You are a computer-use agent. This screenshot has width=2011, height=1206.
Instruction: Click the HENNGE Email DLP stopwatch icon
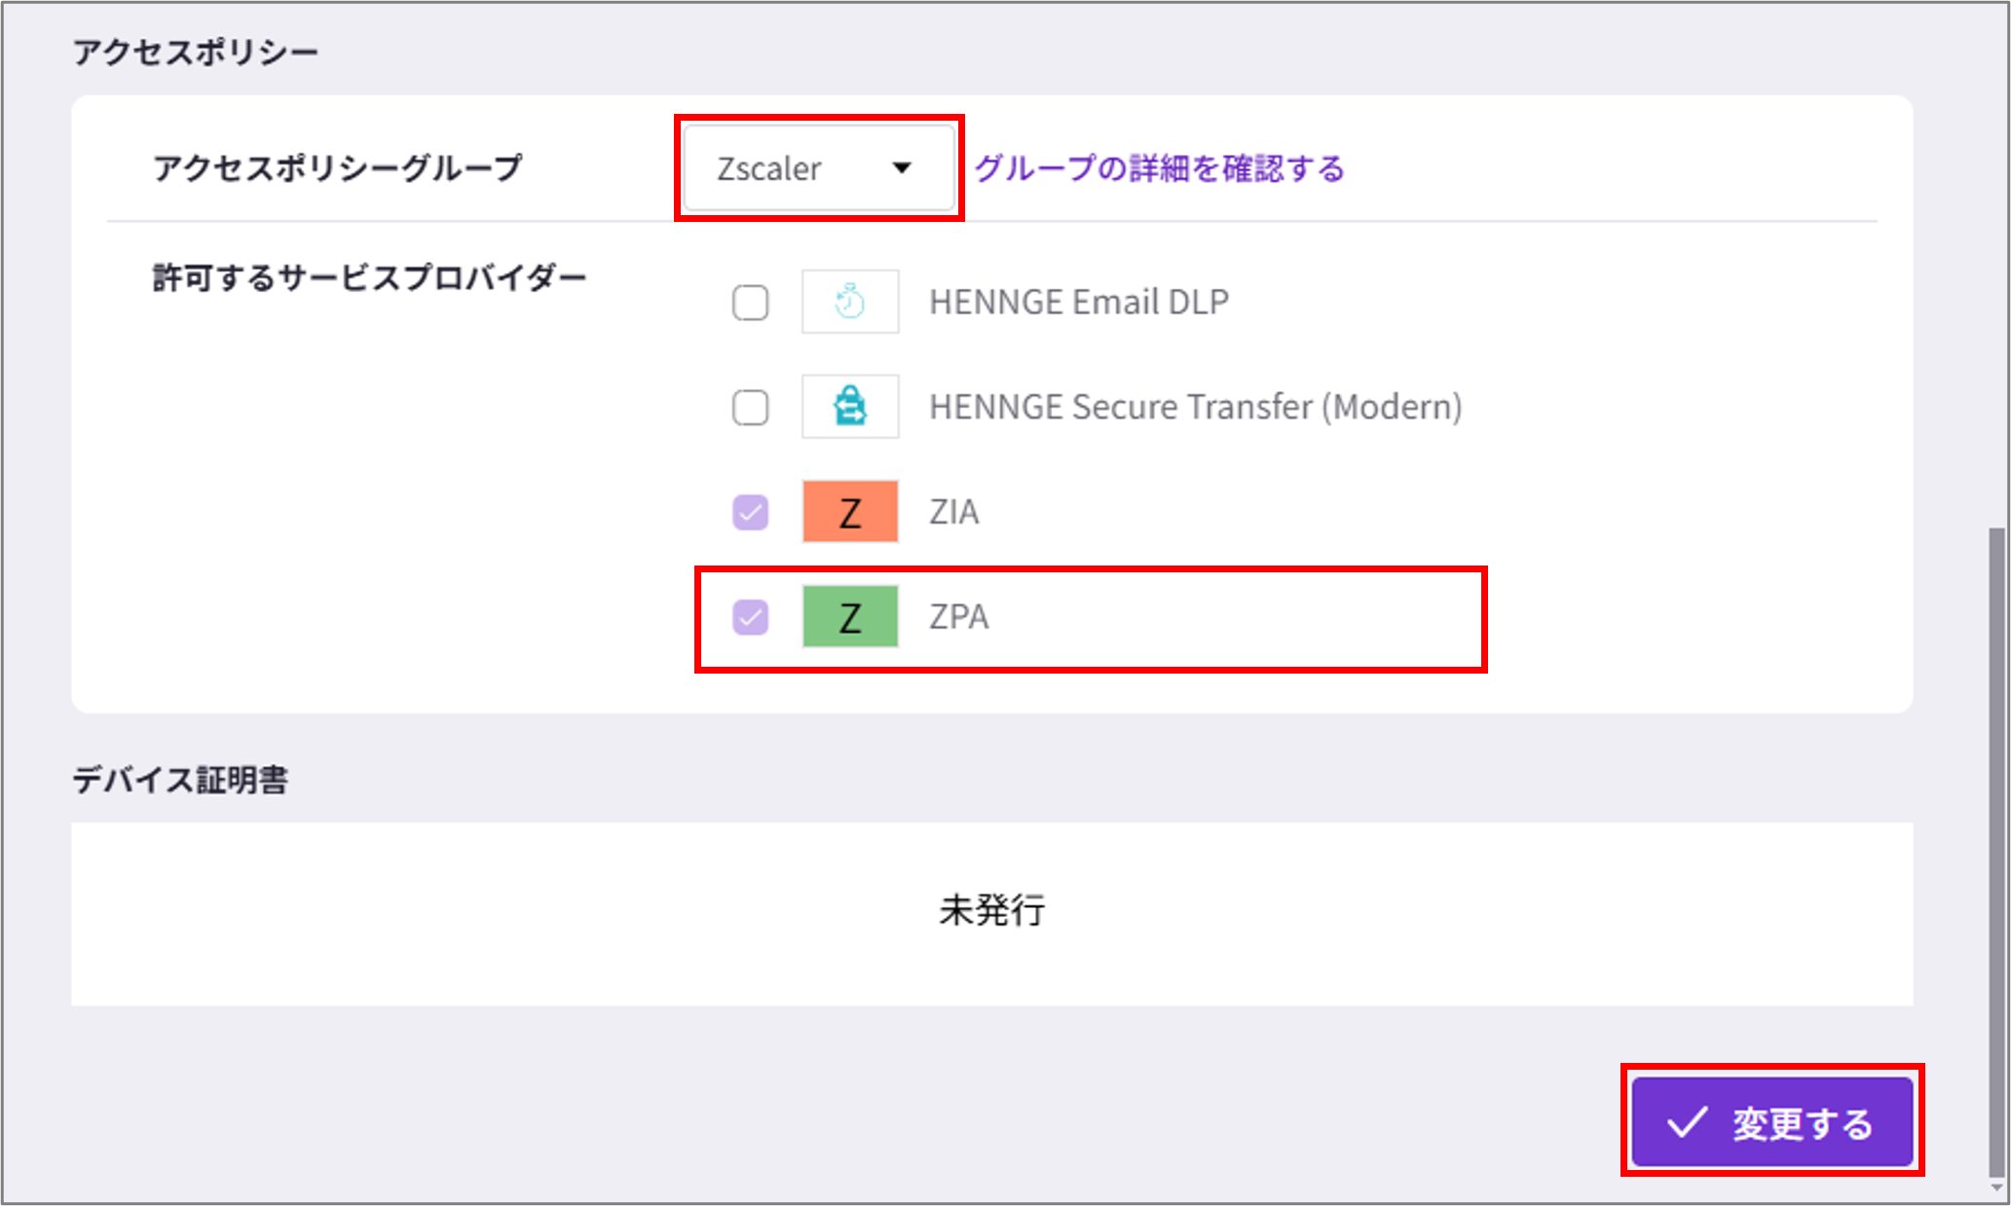(850, 302)
